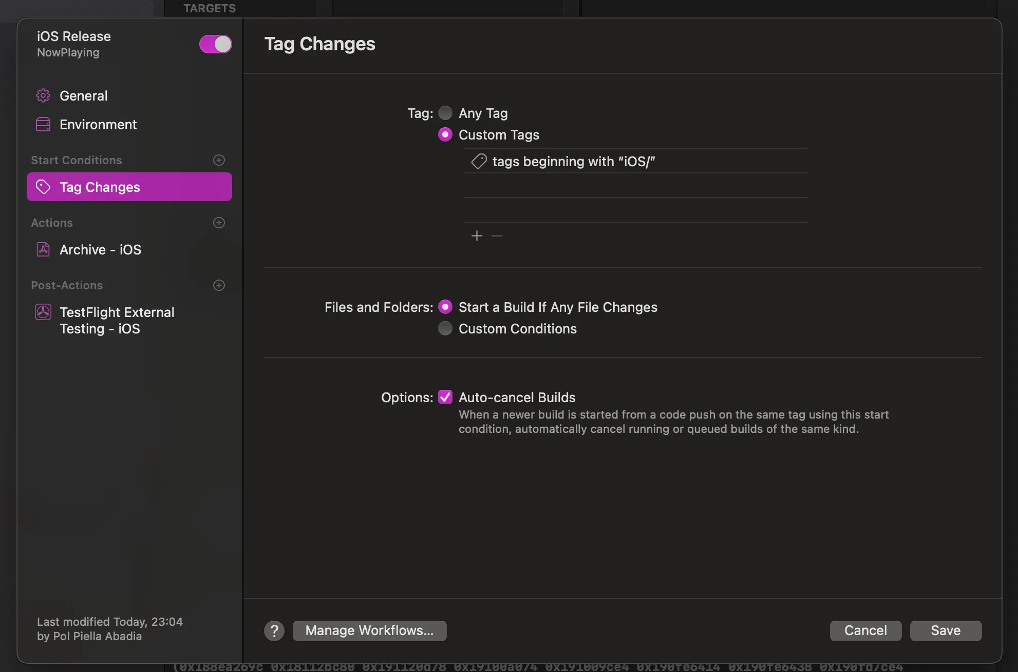Choose Custom Conditions for files and folders

445,328
